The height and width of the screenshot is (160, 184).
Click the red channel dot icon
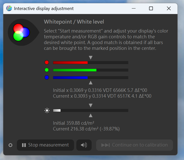[47, 62]
